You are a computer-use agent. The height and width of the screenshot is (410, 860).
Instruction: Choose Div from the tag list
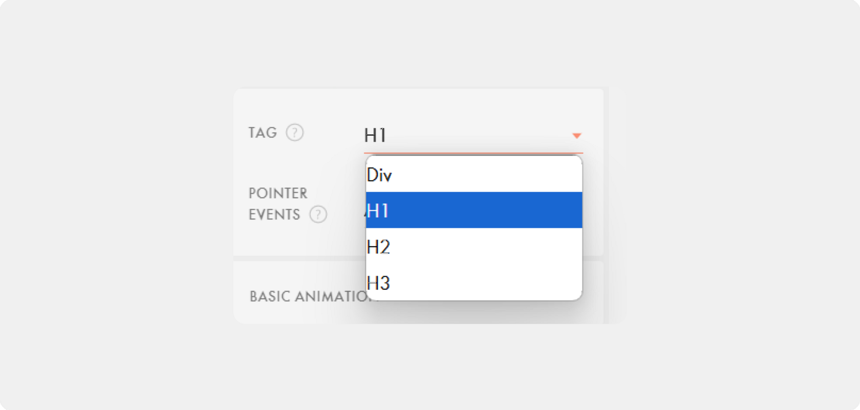point(474,175)
